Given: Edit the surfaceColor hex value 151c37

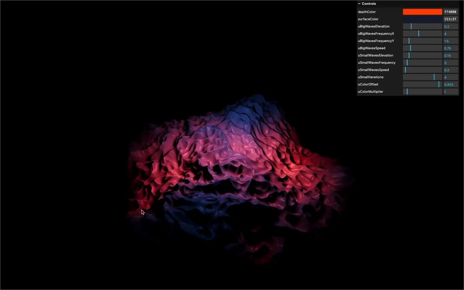Looking at the screenshot, I should [x=451, y=19].
